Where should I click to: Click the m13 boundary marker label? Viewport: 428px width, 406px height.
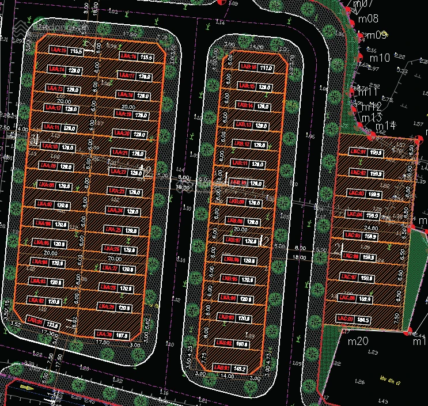(372, 117)
